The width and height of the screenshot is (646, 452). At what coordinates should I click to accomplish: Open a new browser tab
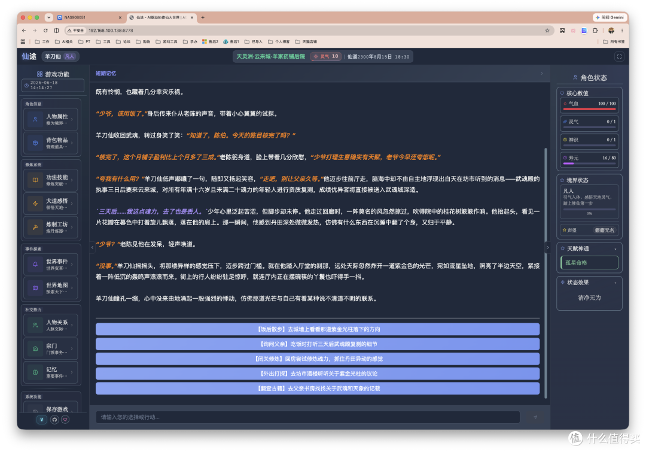203,17
